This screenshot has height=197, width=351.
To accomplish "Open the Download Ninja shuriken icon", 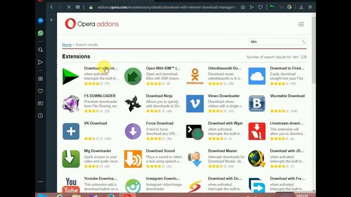I will click(133, 104).
